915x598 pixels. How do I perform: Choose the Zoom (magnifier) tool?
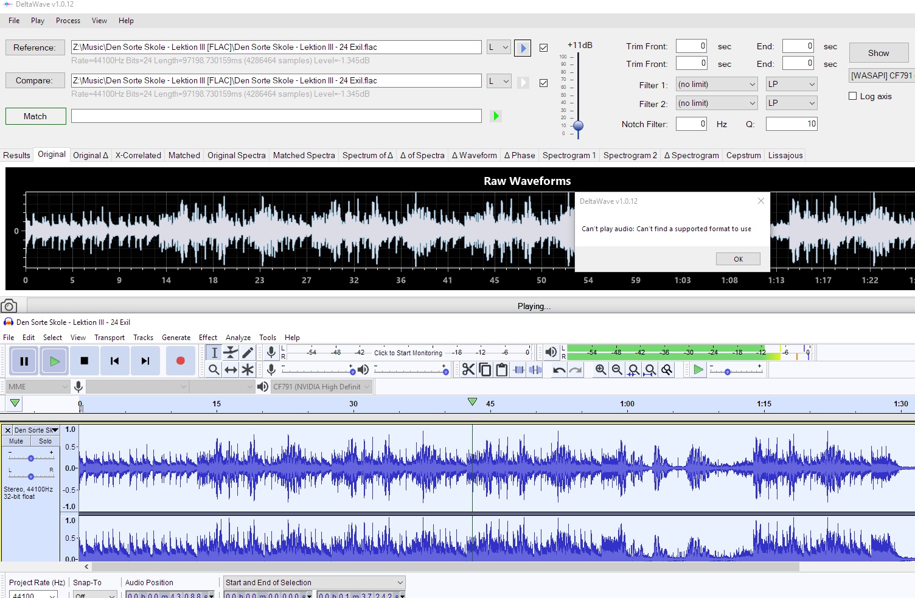[214, 369]
